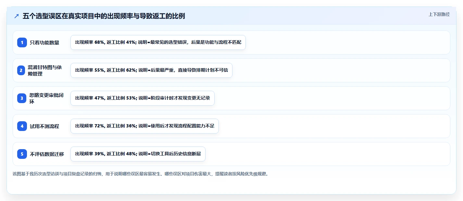The height and width of the screenshot is (201, 463).
Task: Click the 只看功能数量 label
Action: (x=44, y=42)
